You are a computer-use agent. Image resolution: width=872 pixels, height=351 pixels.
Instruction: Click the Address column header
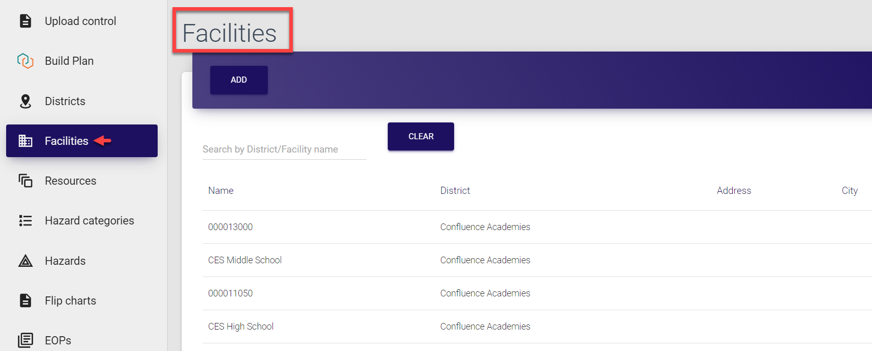pyautogui.click(x=734, y=191)
